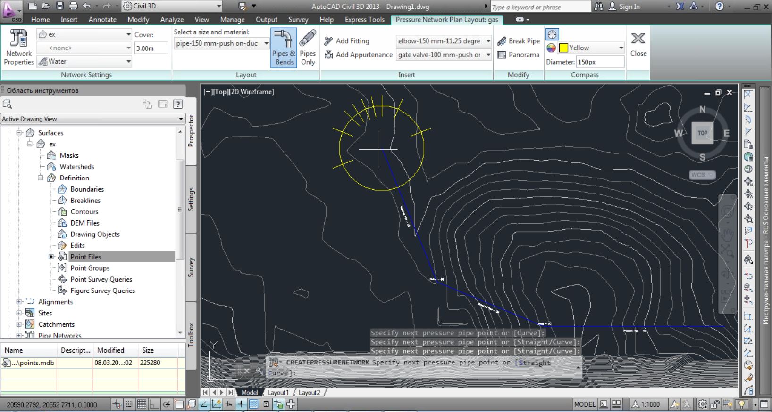The image size is (772, 412).
Task: Open the Annotate ribbon tab
Action: click(x=102, y=19)
